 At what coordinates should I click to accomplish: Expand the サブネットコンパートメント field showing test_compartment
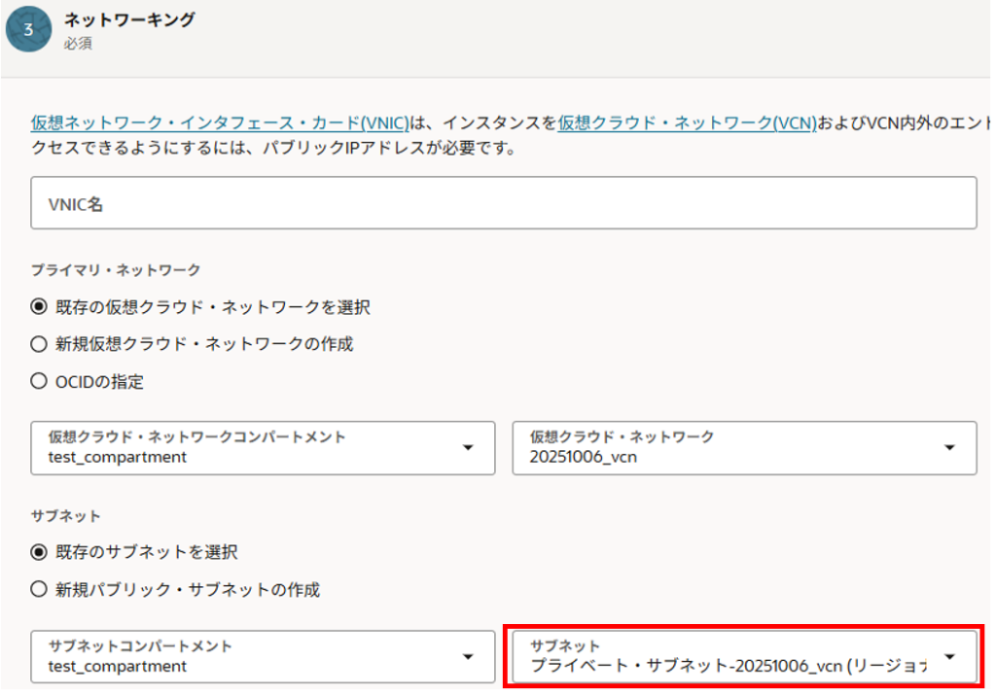[243, 656]
